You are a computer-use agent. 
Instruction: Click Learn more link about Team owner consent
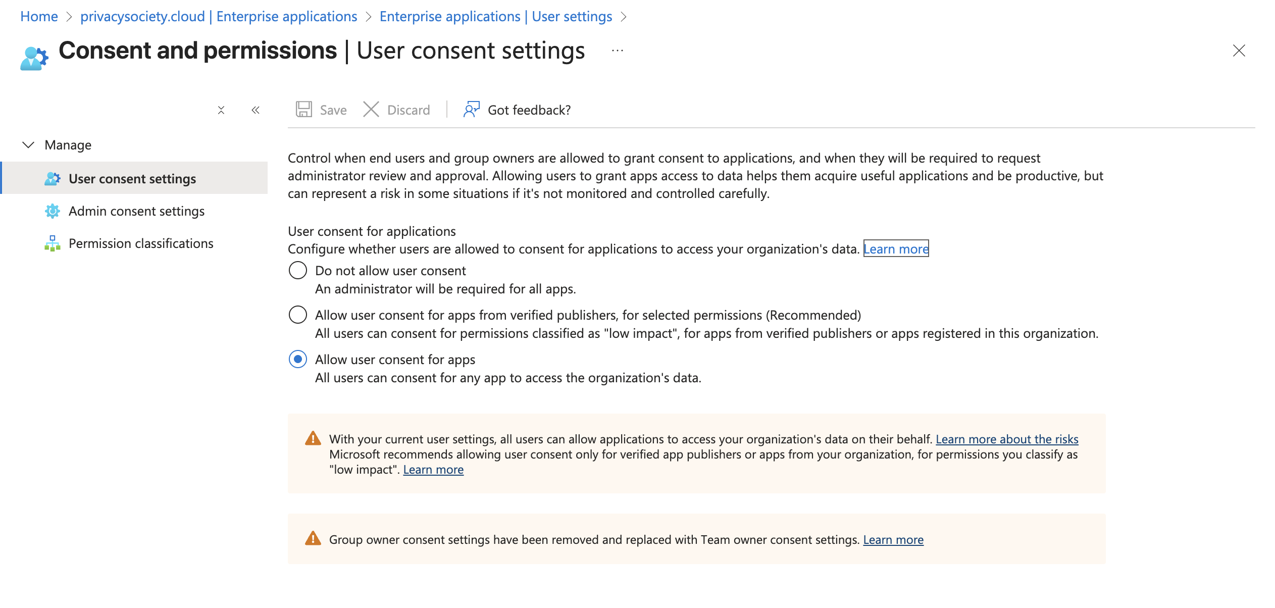[893, 540]
